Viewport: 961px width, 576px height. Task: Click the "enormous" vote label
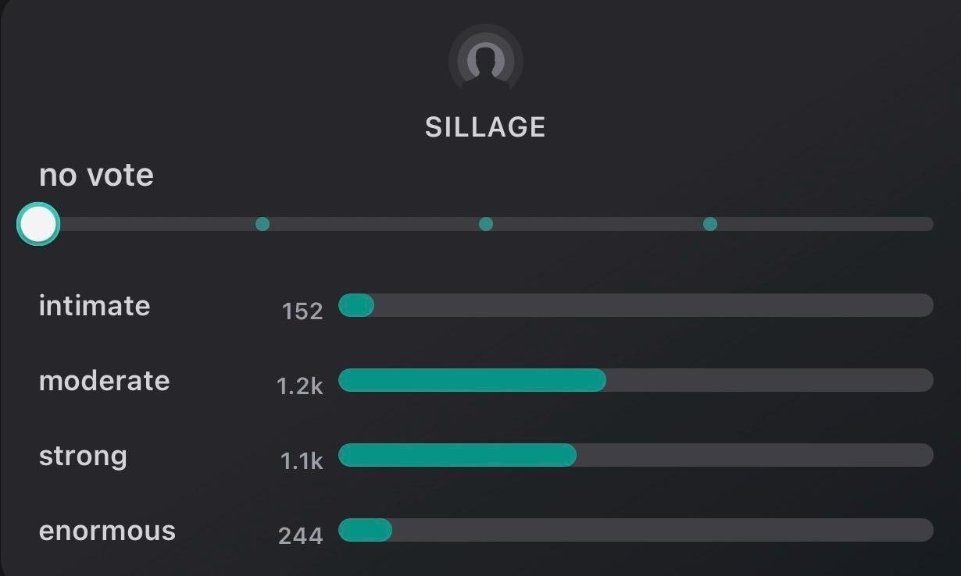point(107,531)
